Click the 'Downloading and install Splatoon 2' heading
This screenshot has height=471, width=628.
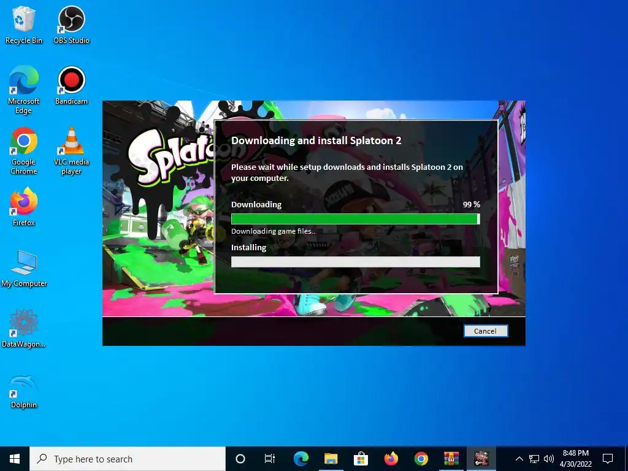click(316, 140)
